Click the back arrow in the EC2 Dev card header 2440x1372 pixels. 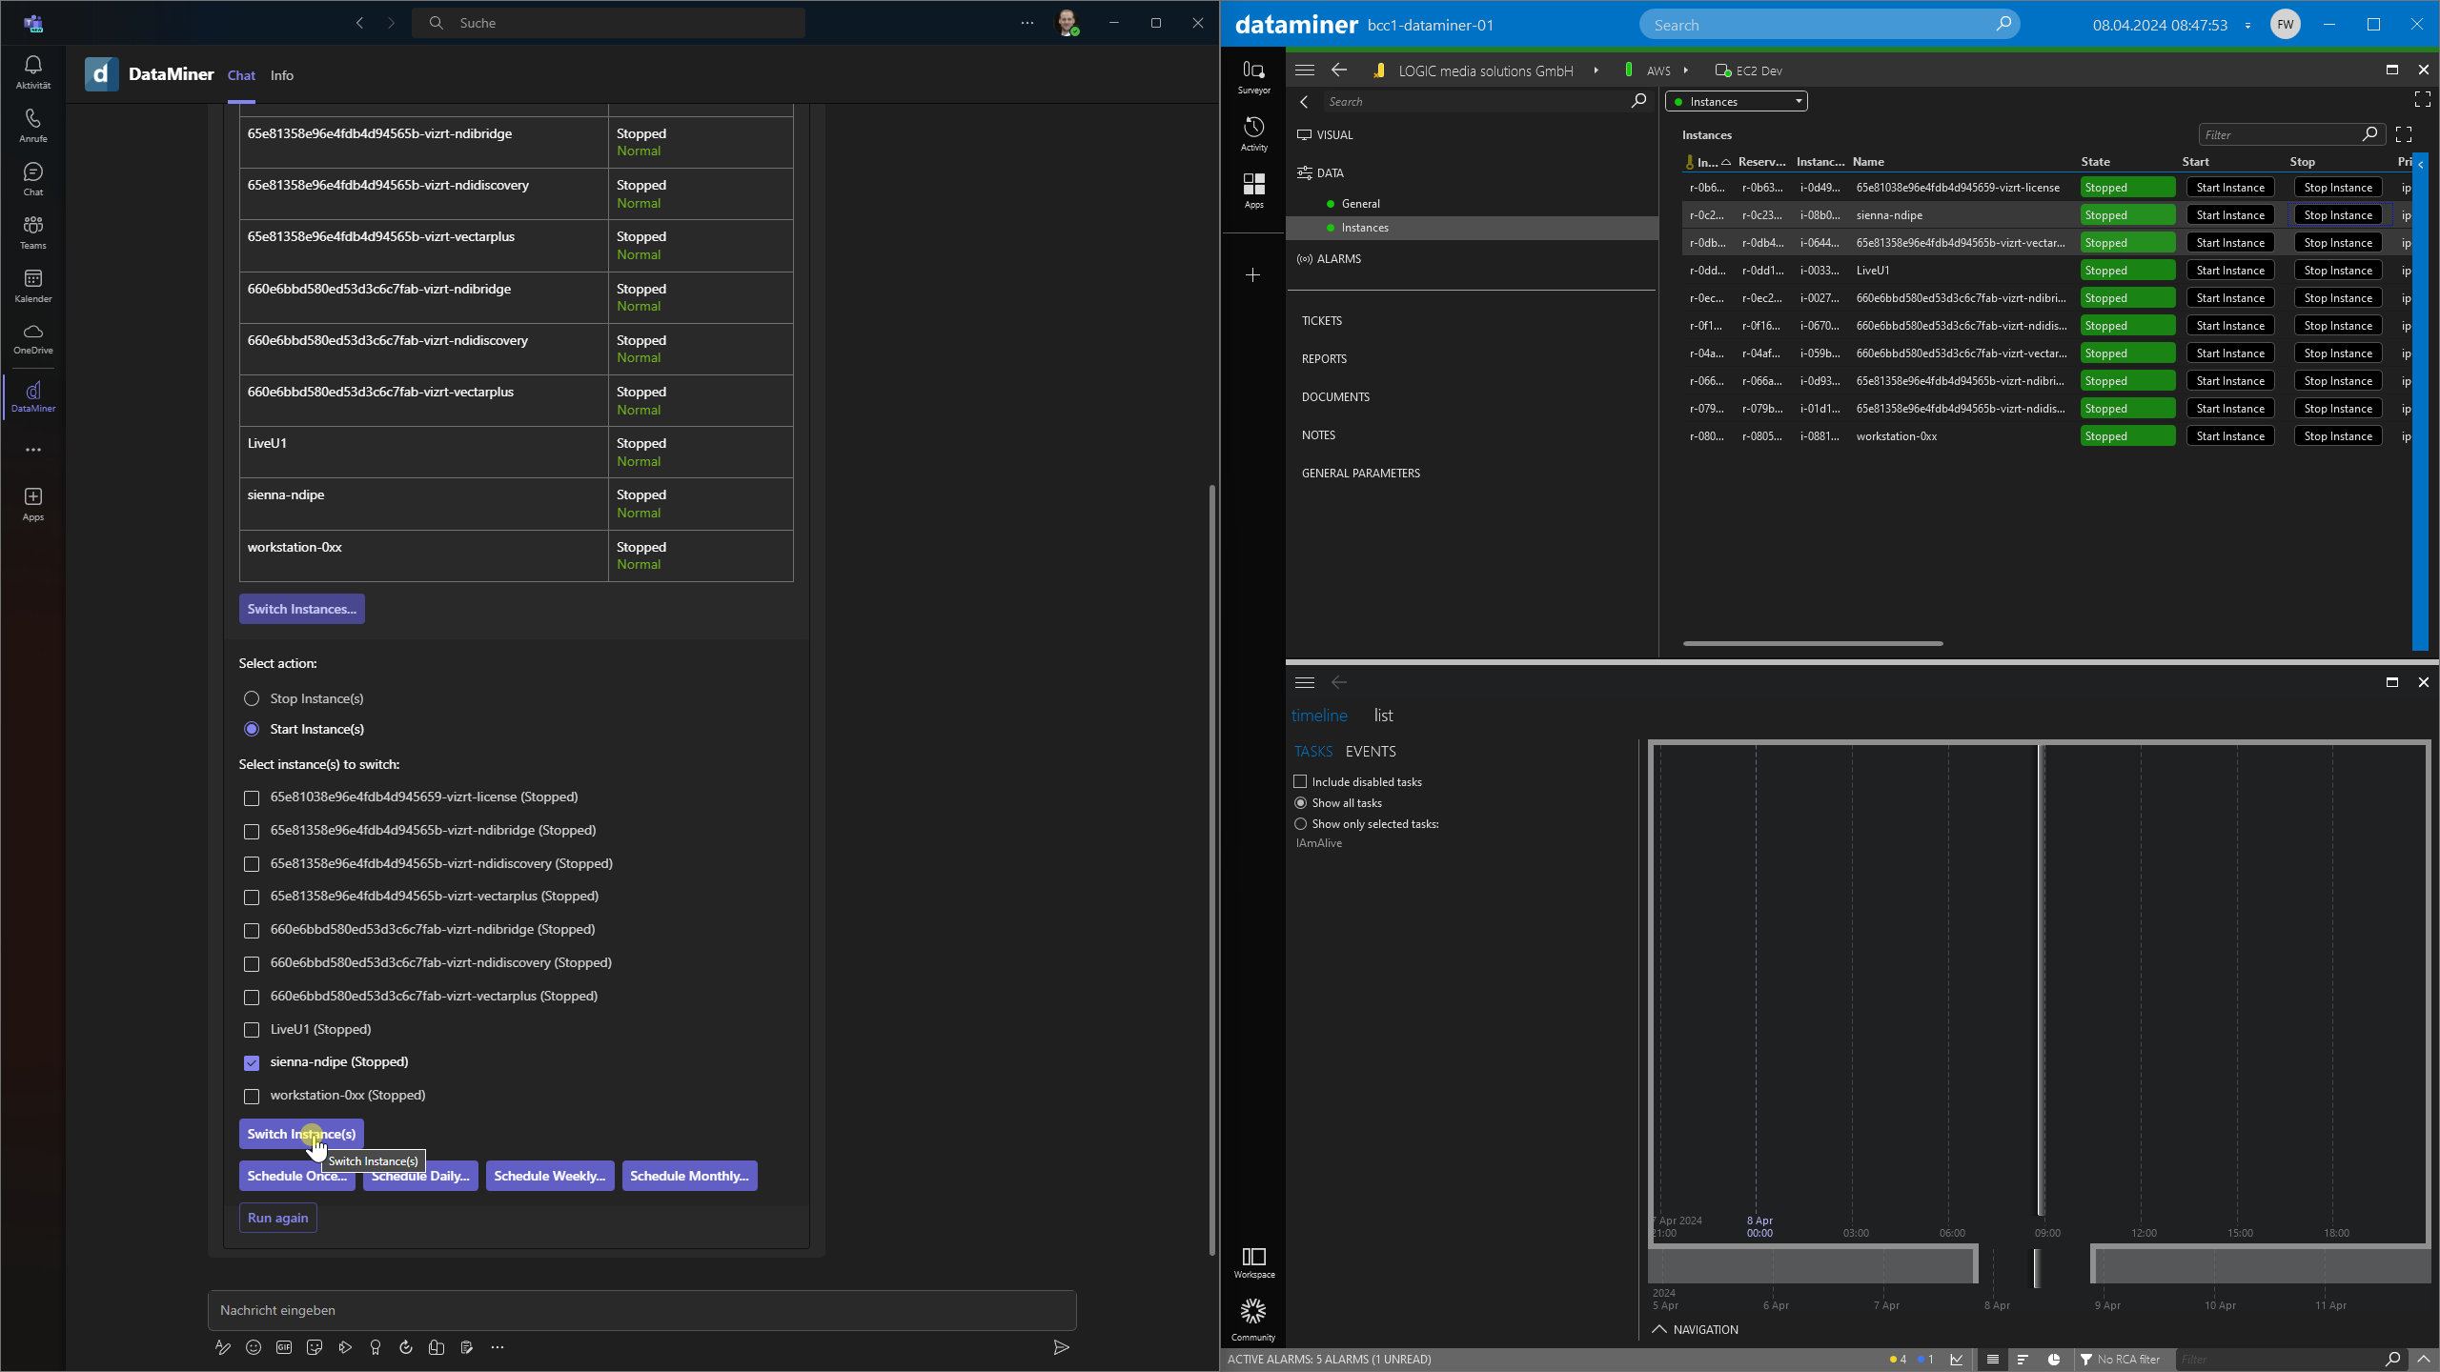[1339, 71]
